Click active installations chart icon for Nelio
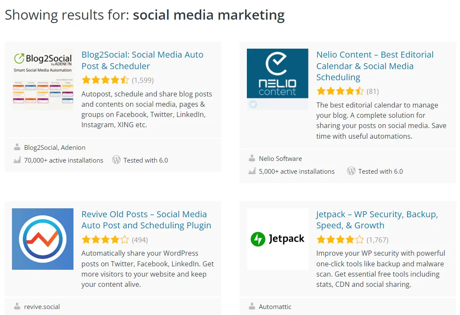460x315 pixels. click(x=252, y=171)
